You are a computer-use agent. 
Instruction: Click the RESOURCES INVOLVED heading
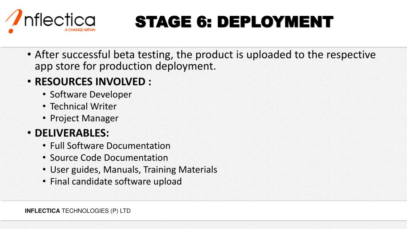93,82
